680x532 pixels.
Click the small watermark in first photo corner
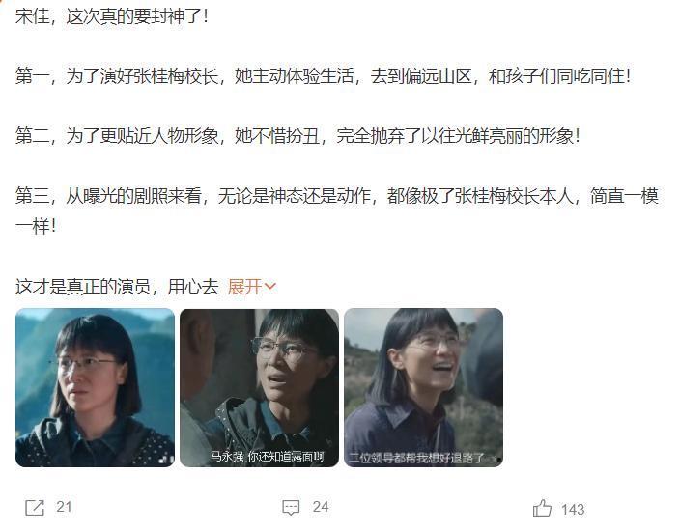click(164, 459)
